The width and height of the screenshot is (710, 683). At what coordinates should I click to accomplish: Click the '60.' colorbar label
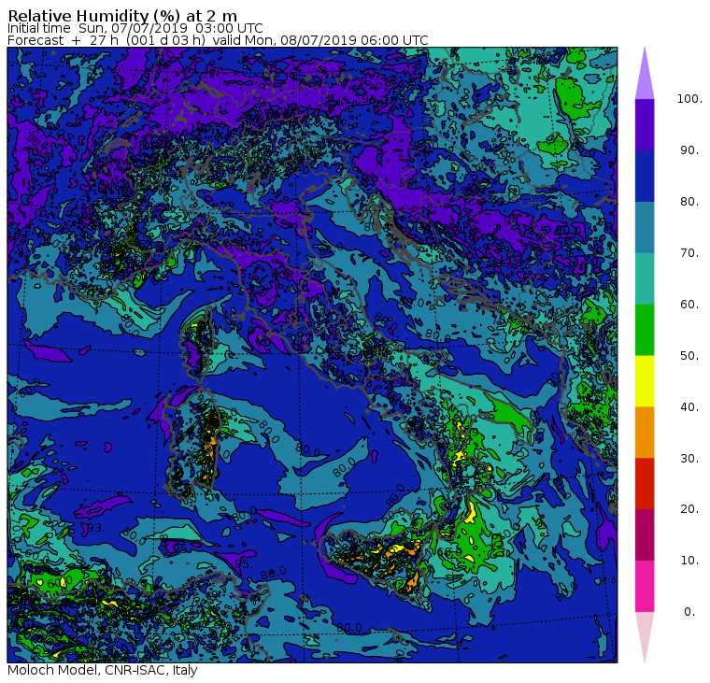pos(689,305)
